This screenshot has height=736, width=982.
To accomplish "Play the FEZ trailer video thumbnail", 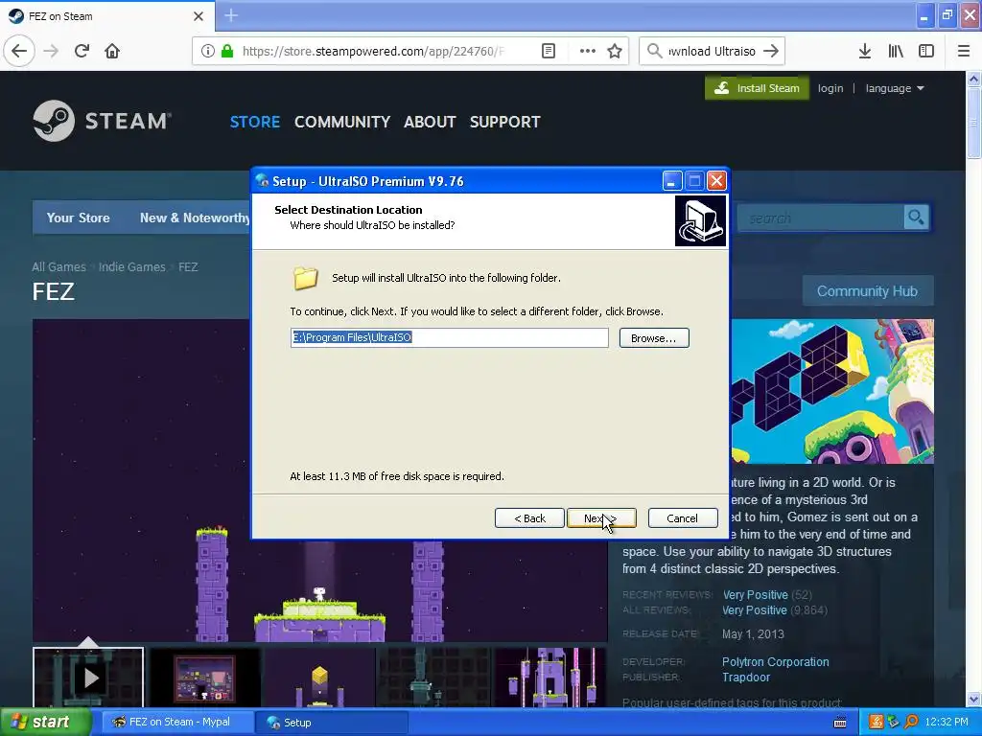I will click(88, 678).
